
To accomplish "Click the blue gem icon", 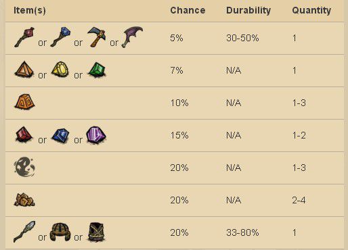I will click(60, 135).
